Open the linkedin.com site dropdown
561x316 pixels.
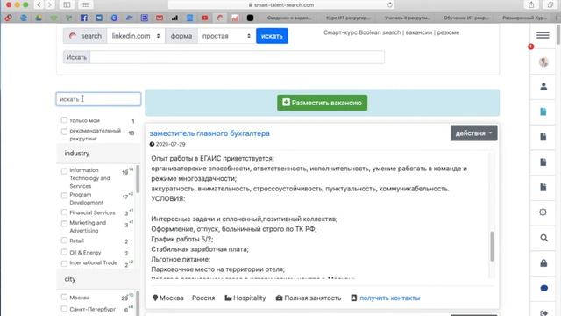136,36
